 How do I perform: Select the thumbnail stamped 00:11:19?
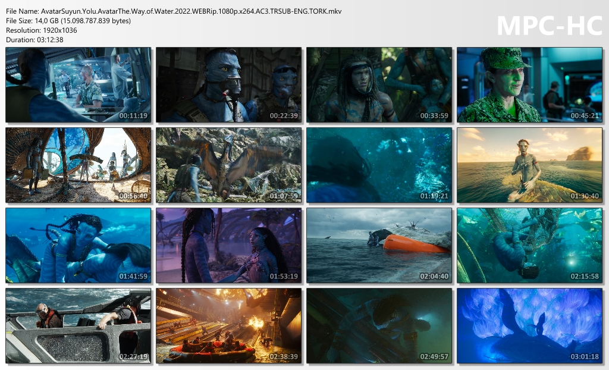coord(79,84)
